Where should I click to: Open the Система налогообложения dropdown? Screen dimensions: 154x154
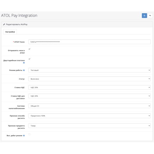(x=89, y=106)
